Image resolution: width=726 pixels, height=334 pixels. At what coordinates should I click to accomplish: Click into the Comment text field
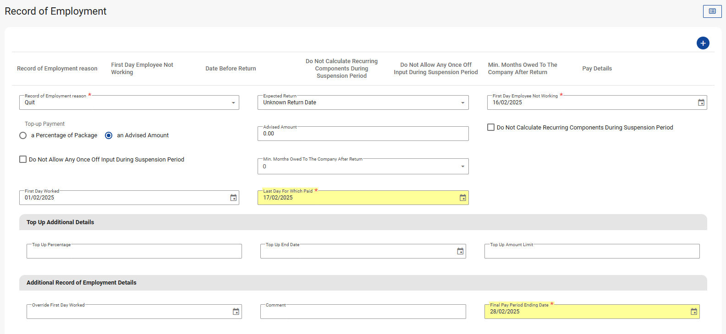click(362, 312)
